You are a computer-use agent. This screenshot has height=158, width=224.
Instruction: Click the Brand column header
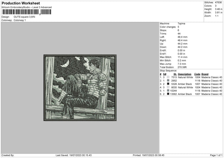tap(205, 74)
